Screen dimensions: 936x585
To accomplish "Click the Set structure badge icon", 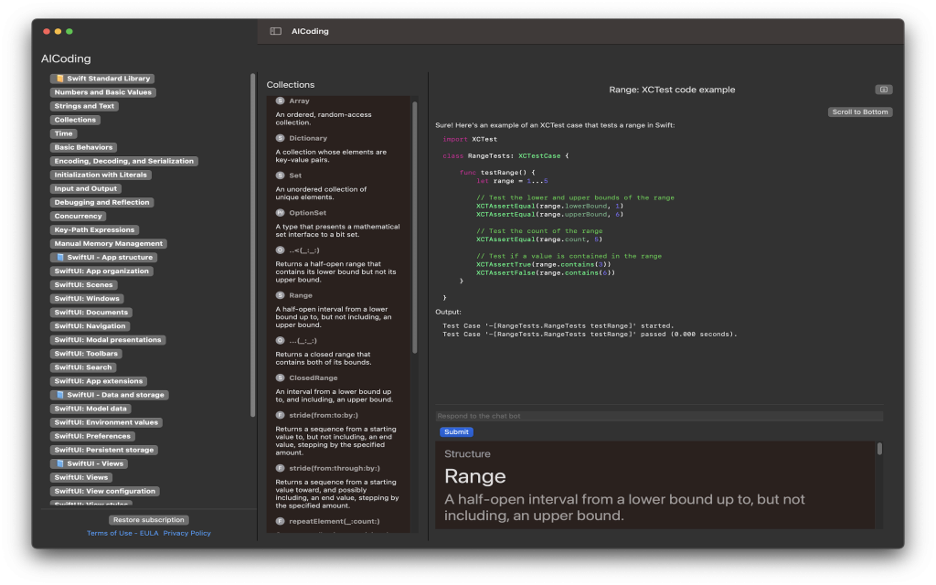I will [280, 175].
